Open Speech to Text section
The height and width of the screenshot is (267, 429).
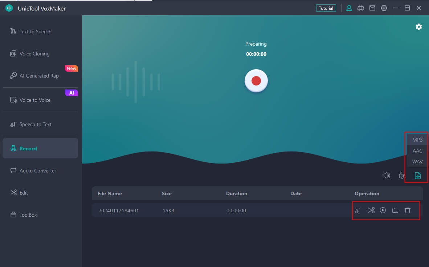coord(40,125)
